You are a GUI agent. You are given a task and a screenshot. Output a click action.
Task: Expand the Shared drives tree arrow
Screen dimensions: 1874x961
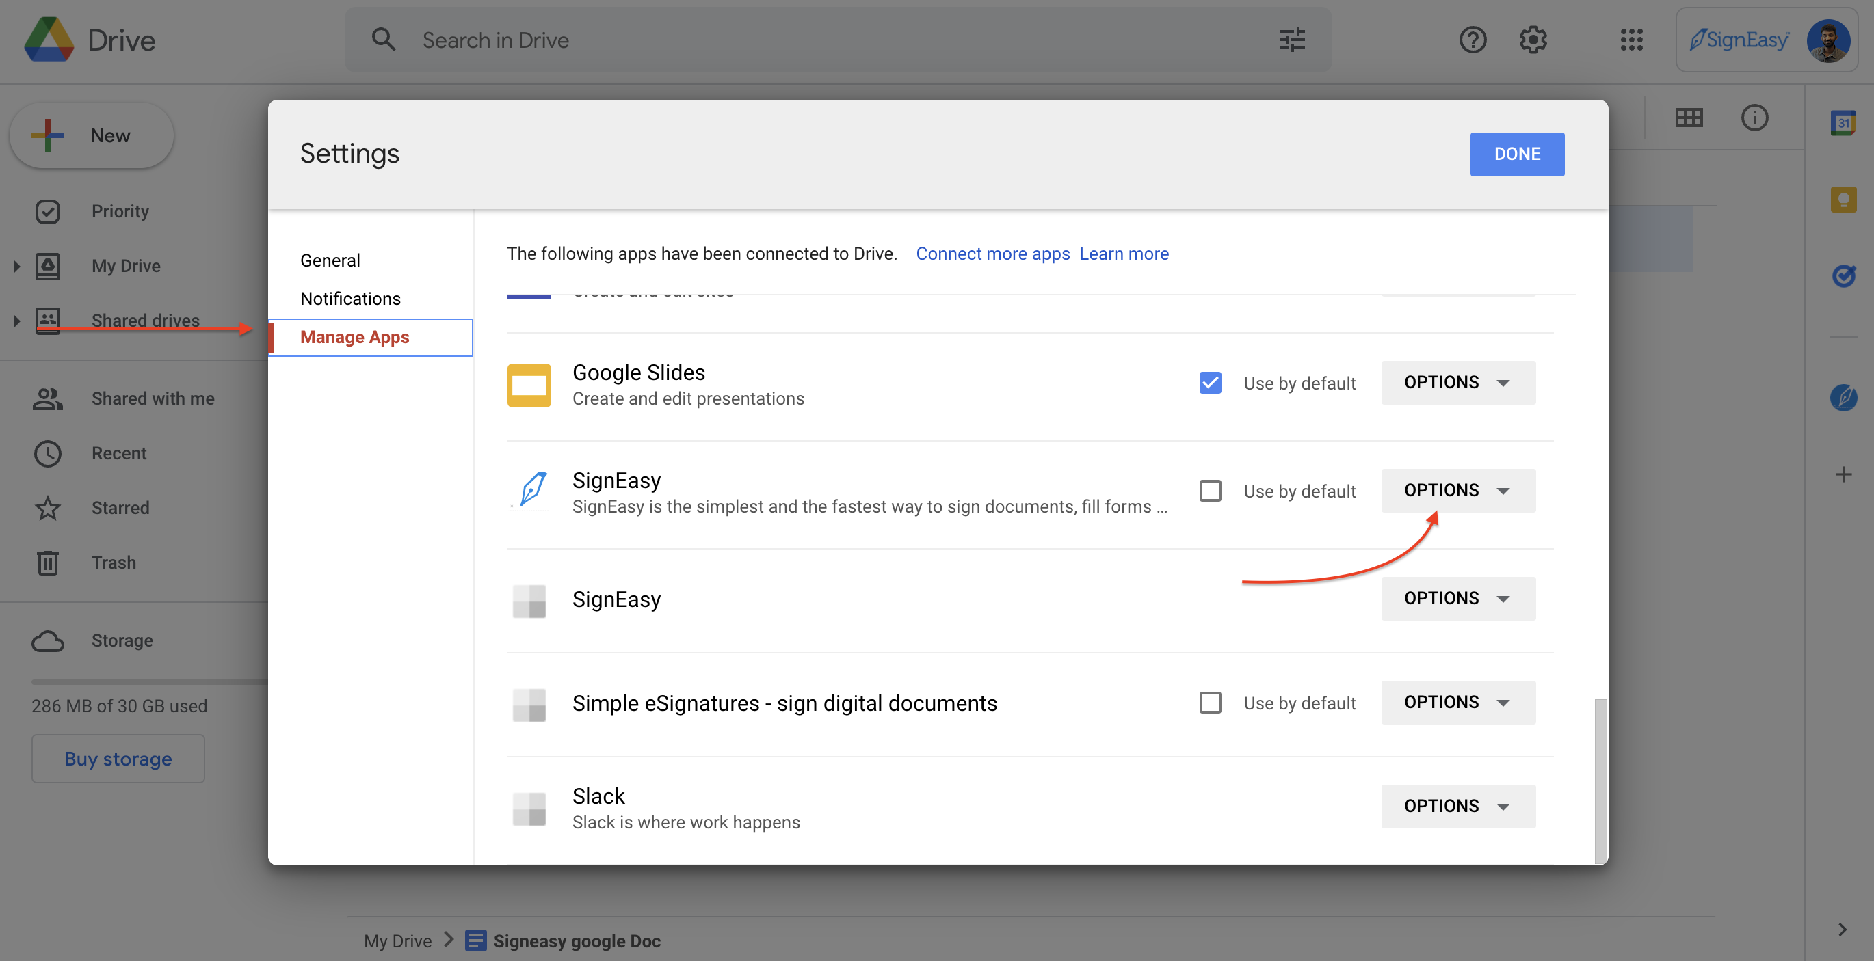pyautogui.click(x=16, y=321)
